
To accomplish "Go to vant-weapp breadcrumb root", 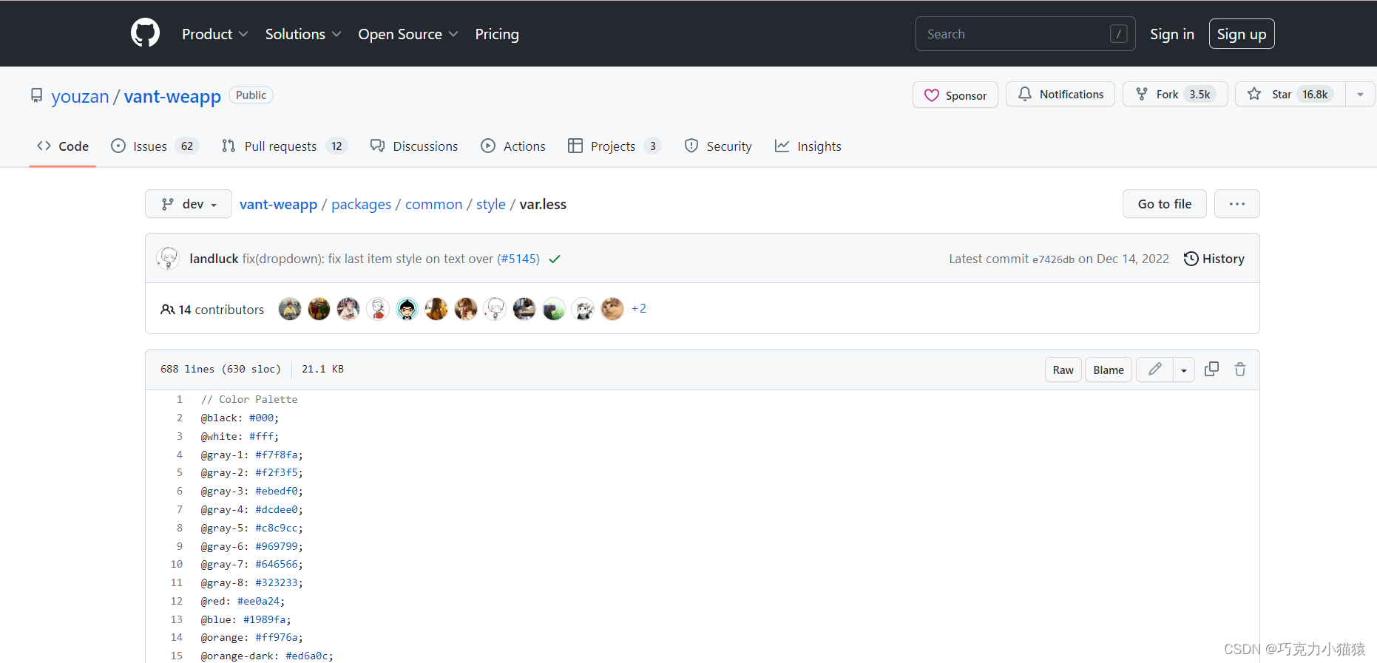I will [x=278, y=204].
